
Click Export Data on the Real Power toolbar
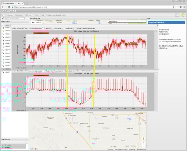[20, 71]
